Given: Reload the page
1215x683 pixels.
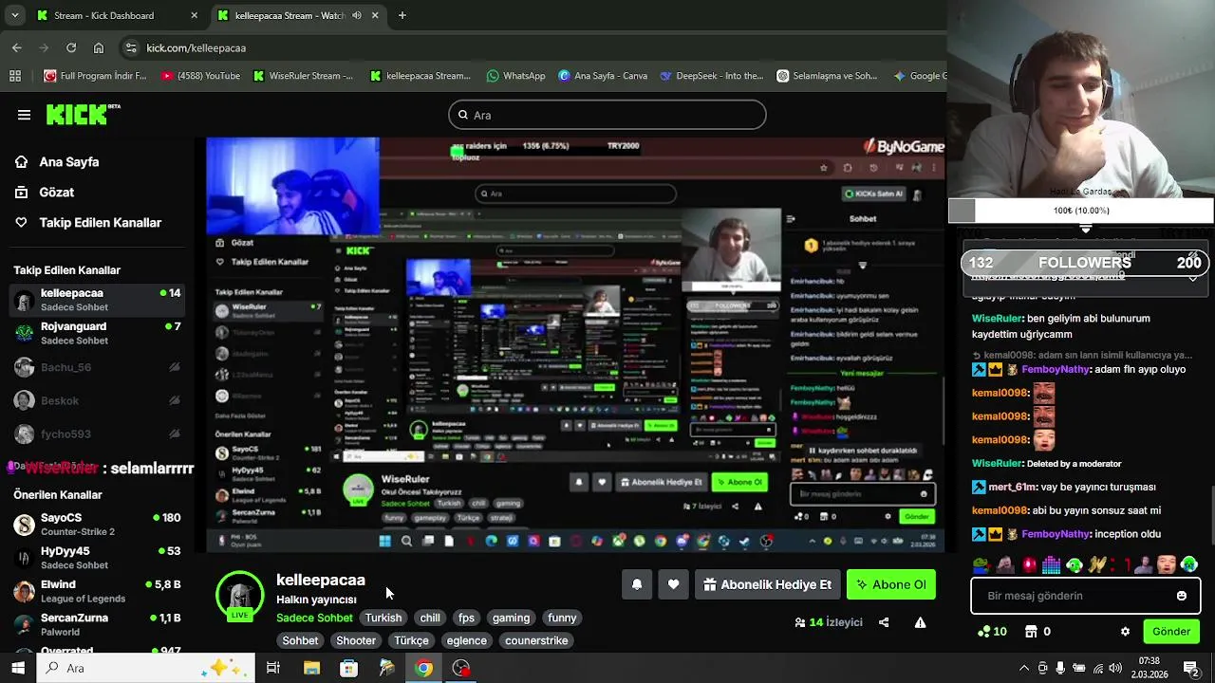Looking at the screenshot, I should click(71, 47).
